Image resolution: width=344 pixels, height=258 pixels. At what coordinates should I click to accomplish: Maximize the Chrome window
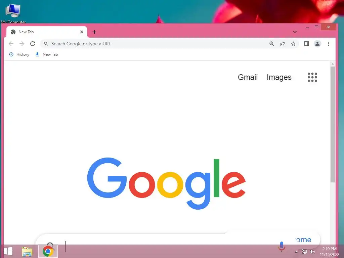(x=316, y=27)
